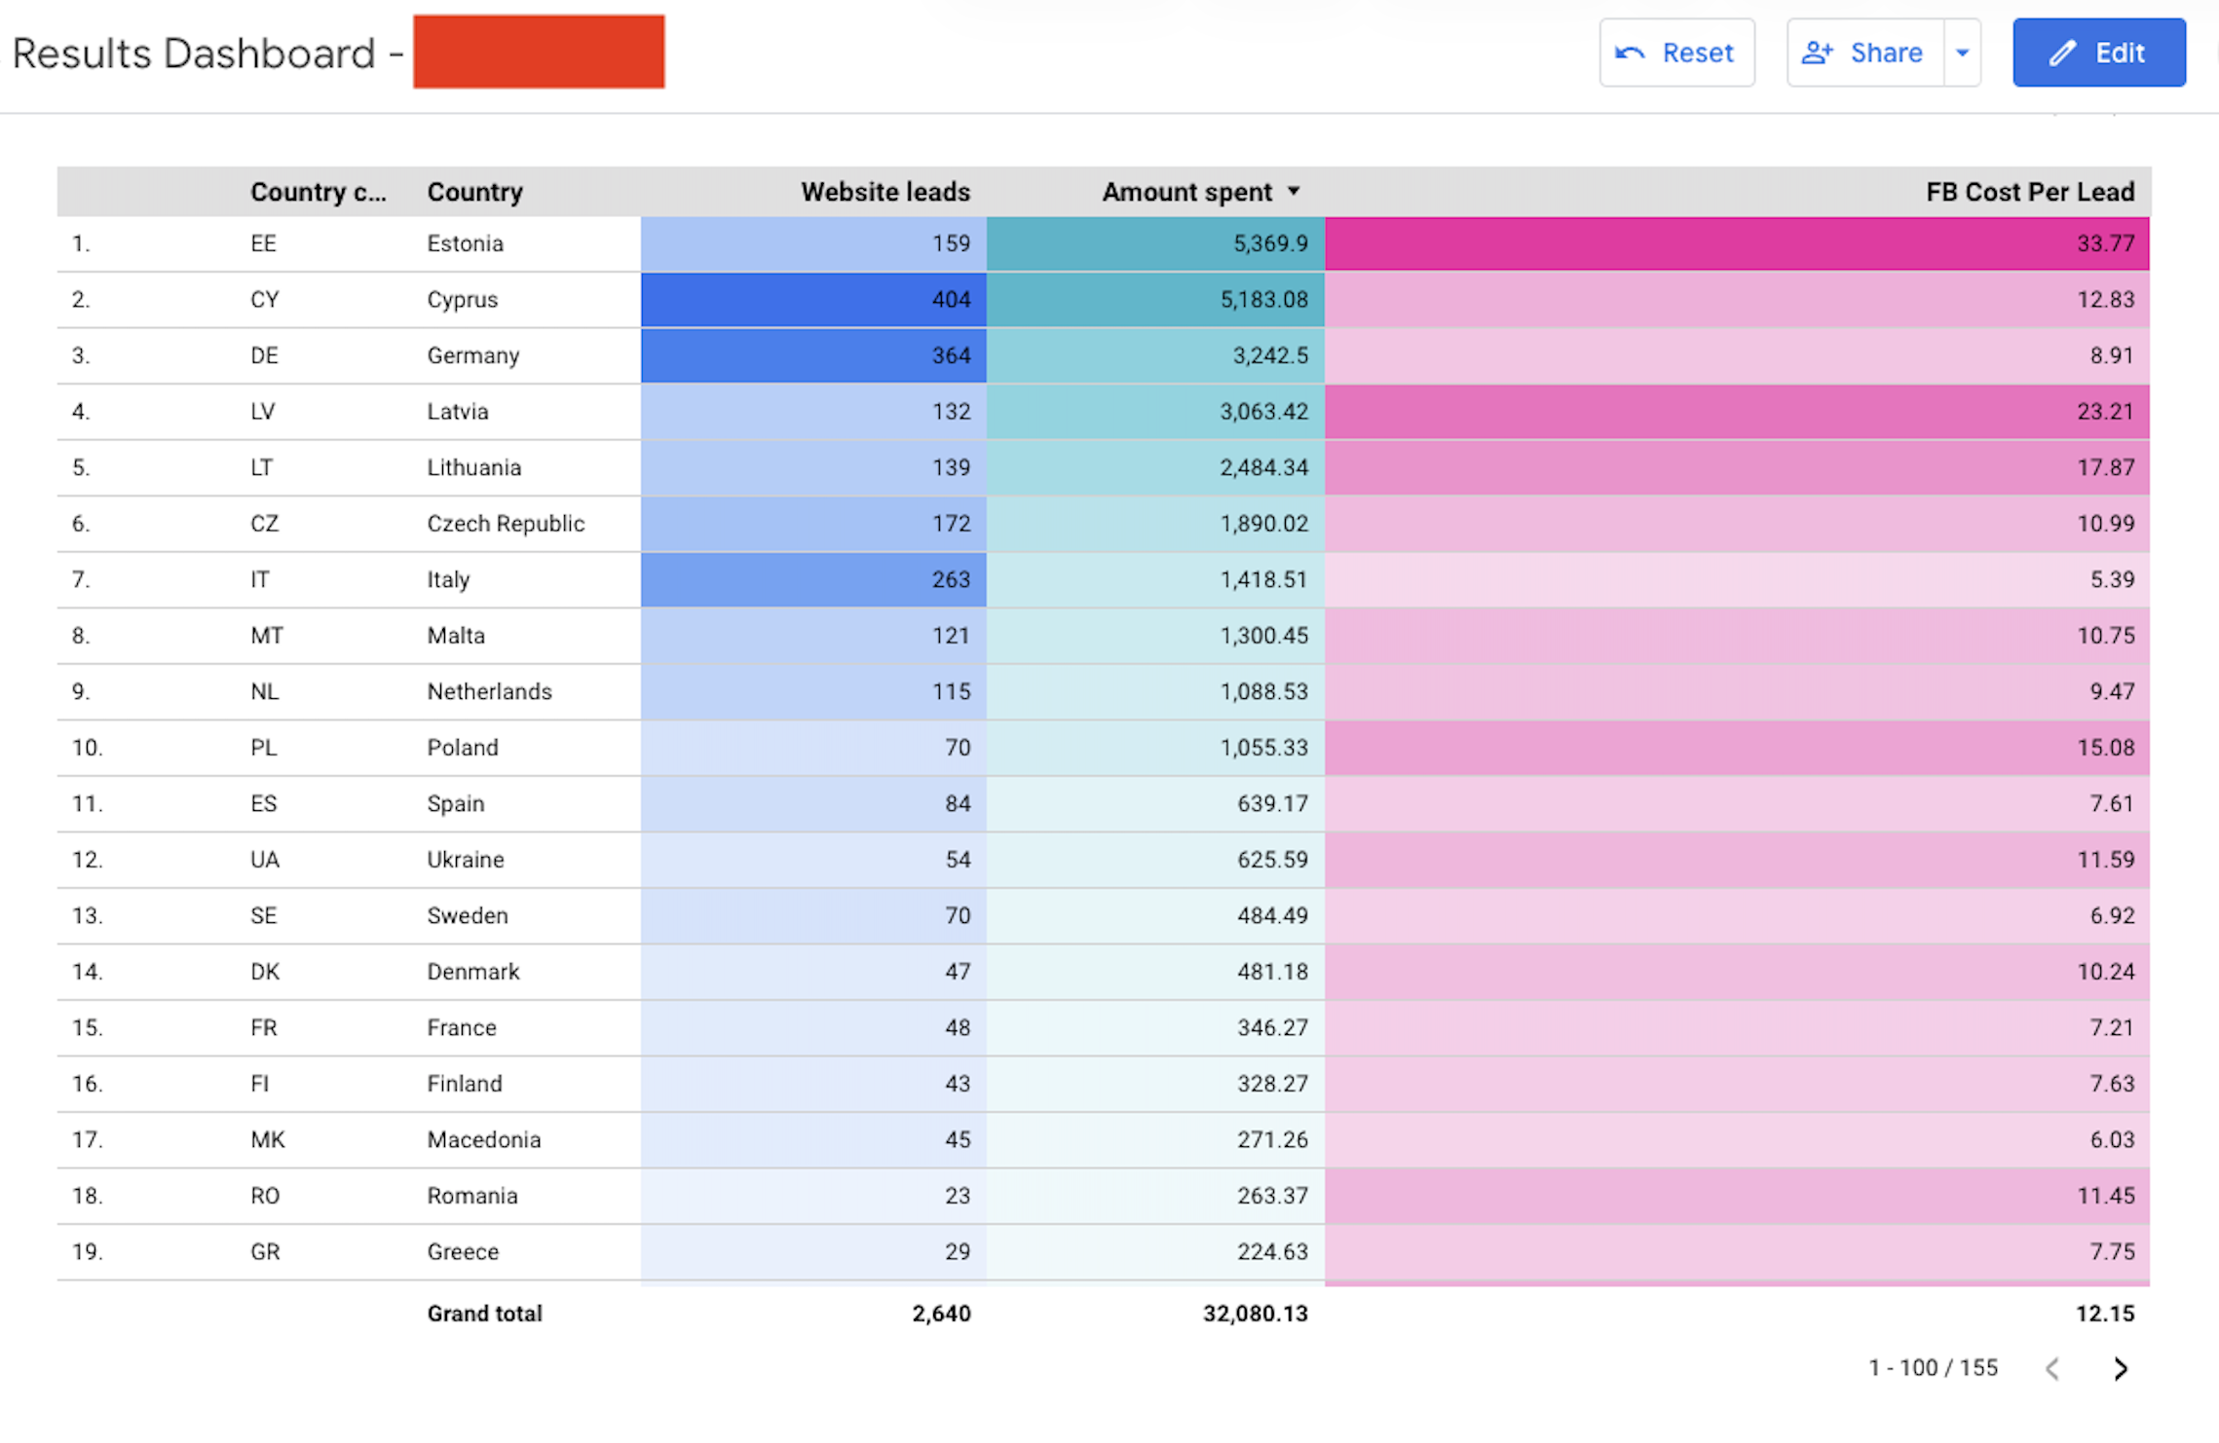The height and width of the screenshot is (1443, 2219).
Task: Click pagination text 1 - 100 / 155
Action: click(1933, 1368)
